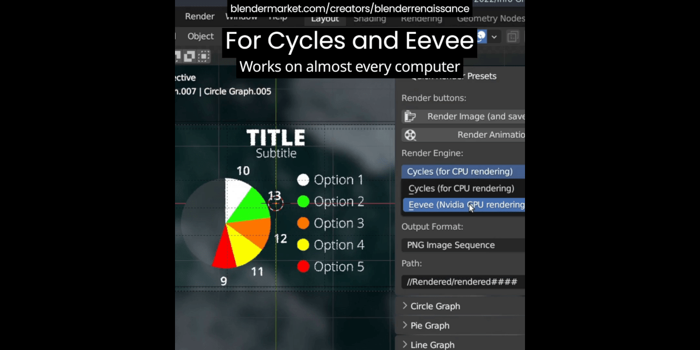This screenshot has height=350, width=700.
Task: Click the Render Animation button
Action: click(x=467, y=135)
